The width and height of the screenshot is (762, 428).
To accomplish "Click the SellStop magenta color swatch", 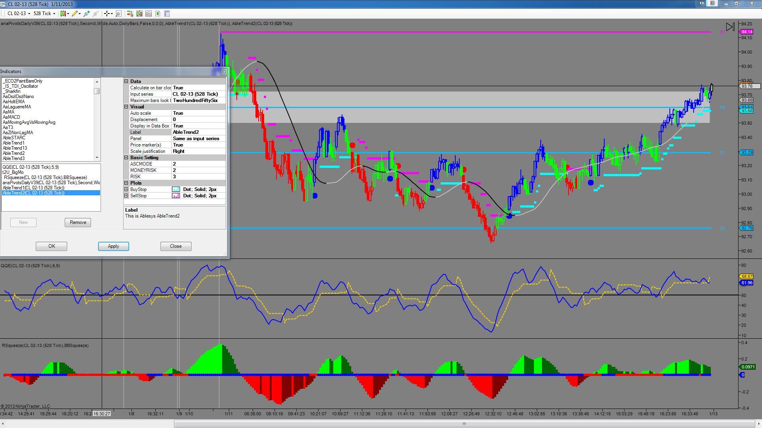I will pos(176,196).
